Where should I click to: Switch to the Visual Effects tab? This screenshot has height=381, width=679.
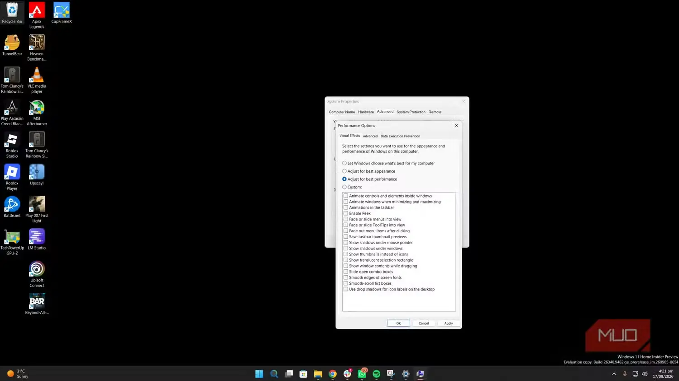click(350, 136)
